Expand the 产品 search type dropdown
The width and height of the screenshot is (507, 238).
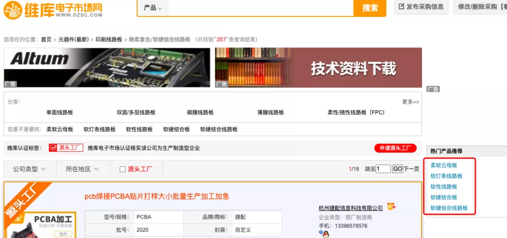pos(153,8)
